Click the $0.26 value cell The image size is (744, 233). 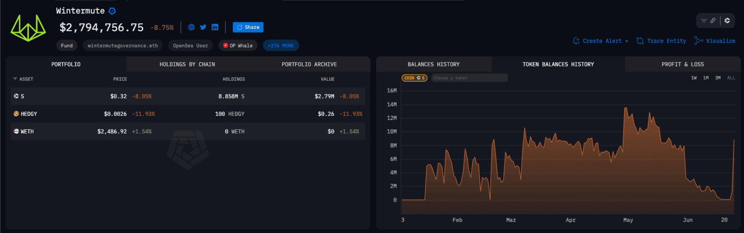coord(326,114)
